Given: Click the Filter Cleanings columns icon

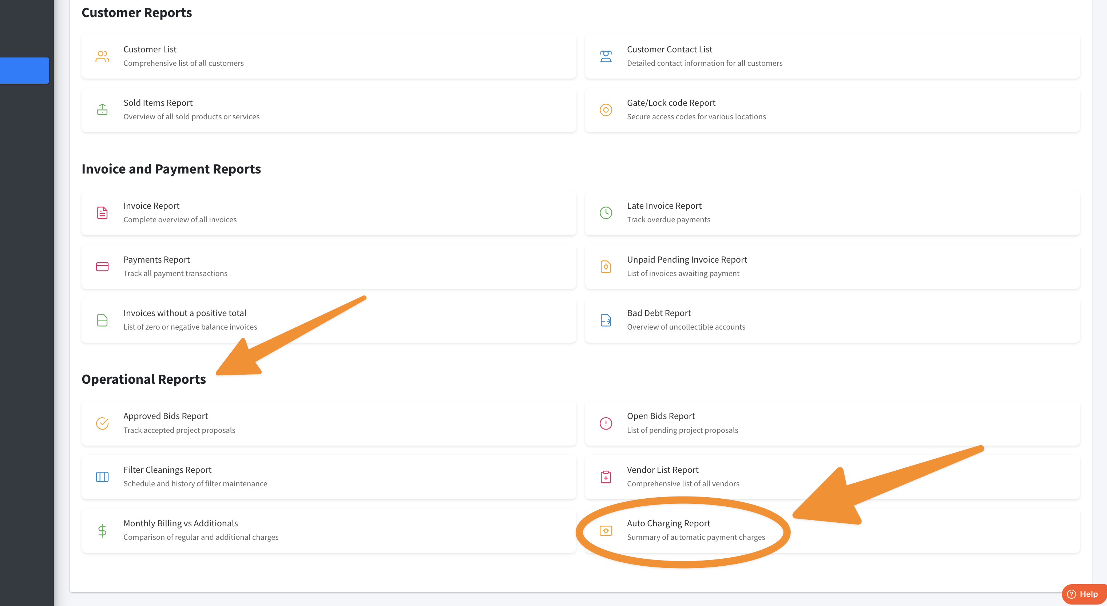Looking at the screenshot, I should (x=102, y=477).
